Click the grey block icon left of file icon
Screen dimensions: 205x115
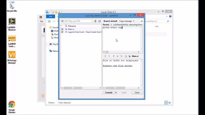click(126, 56)
